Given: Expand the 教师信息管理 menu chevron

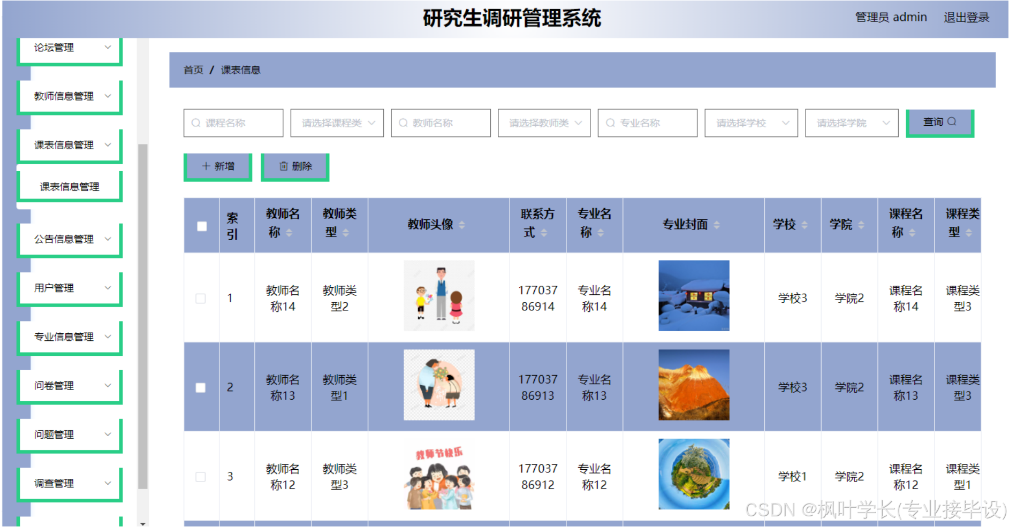Looking at the screenshot, I should 108,96.
